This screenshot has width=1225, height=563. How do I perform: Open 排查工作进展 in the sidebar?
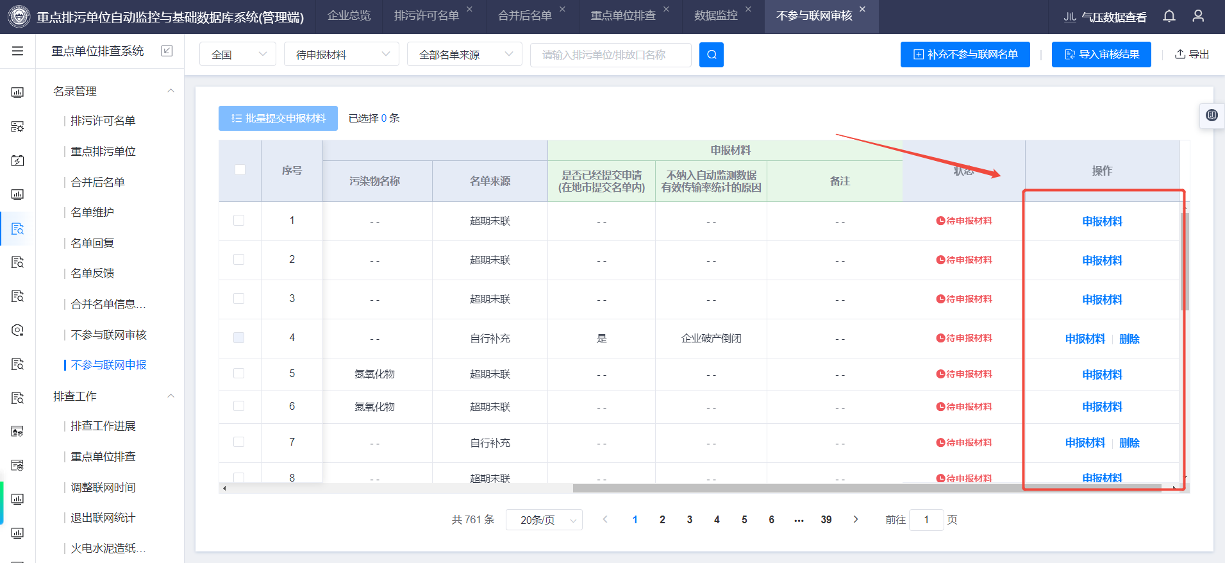point(103,426)
